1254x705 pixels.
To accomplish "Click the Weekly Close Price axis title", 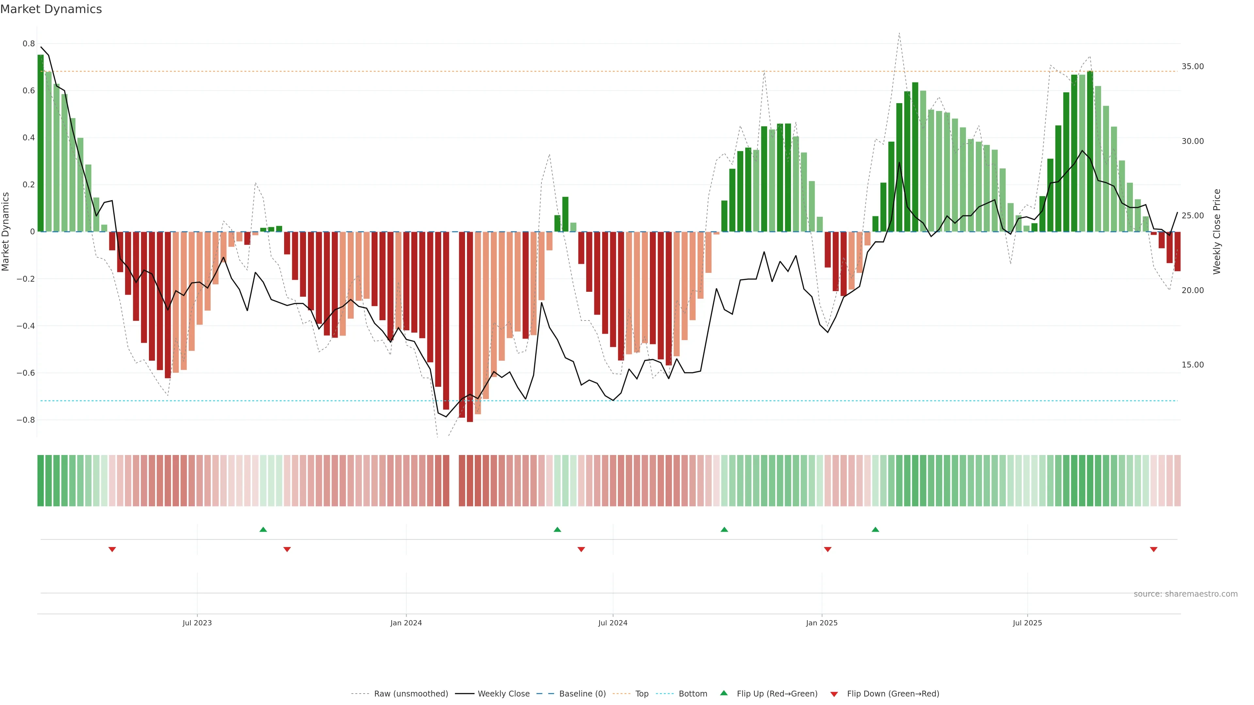I will click(1216, 232).
